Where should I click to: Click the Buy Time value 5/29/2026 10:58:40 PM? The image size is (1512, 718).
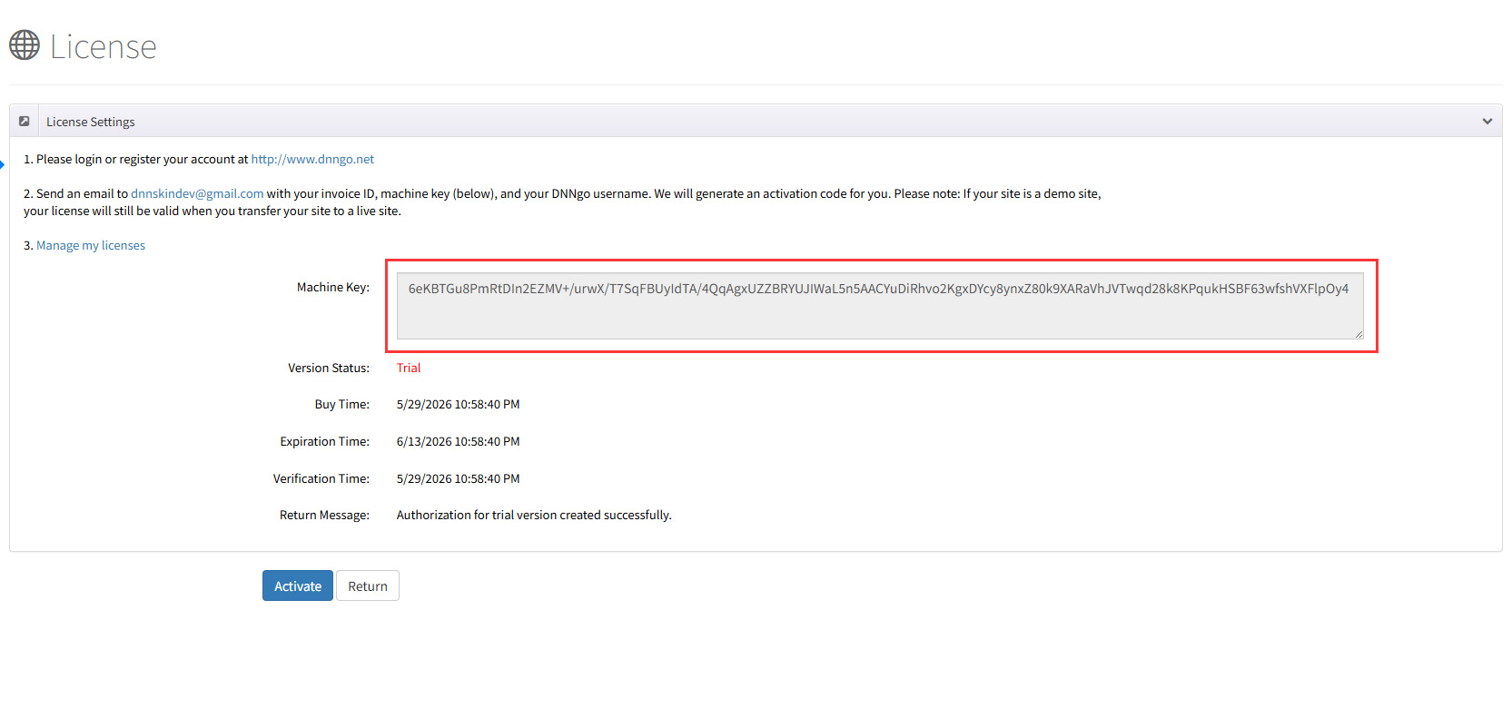pyautogui.click(x=459, y=404)
